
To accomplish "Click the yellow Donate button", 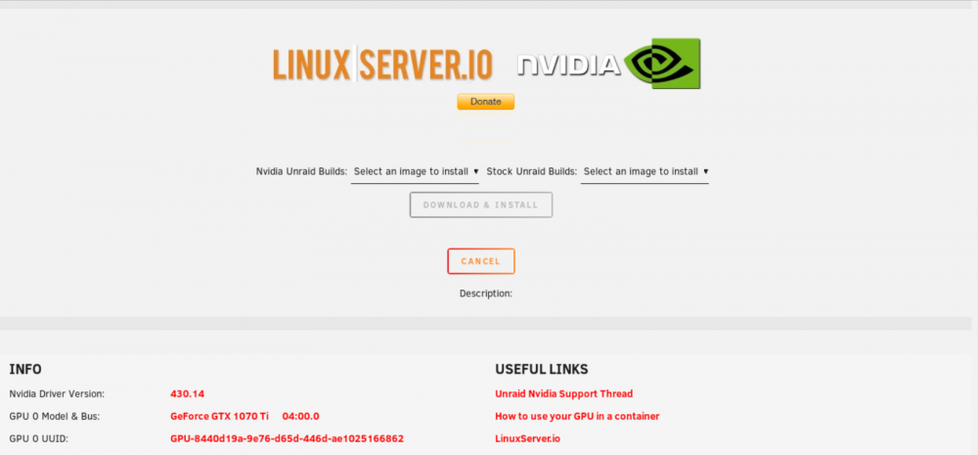I will 485,102.
